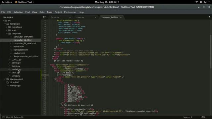Change indentation via Spaces: 2
212x119 pixels.
click(187, 117)
